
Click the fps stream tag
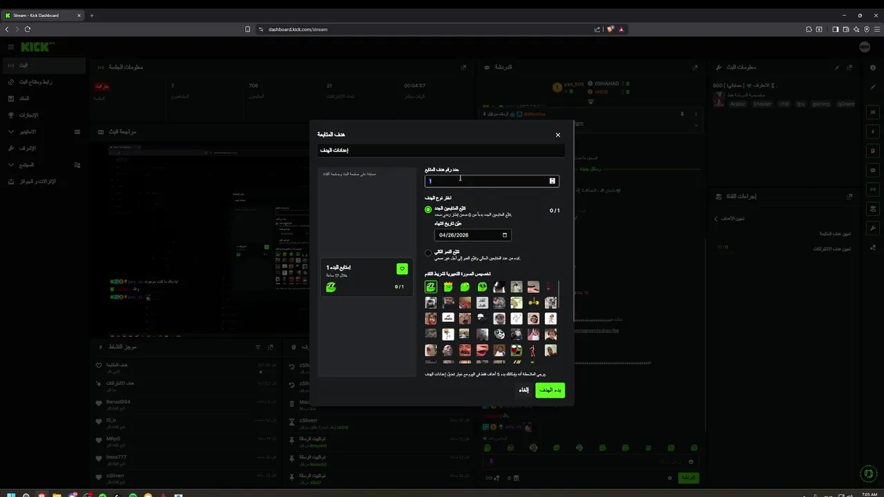801,104
